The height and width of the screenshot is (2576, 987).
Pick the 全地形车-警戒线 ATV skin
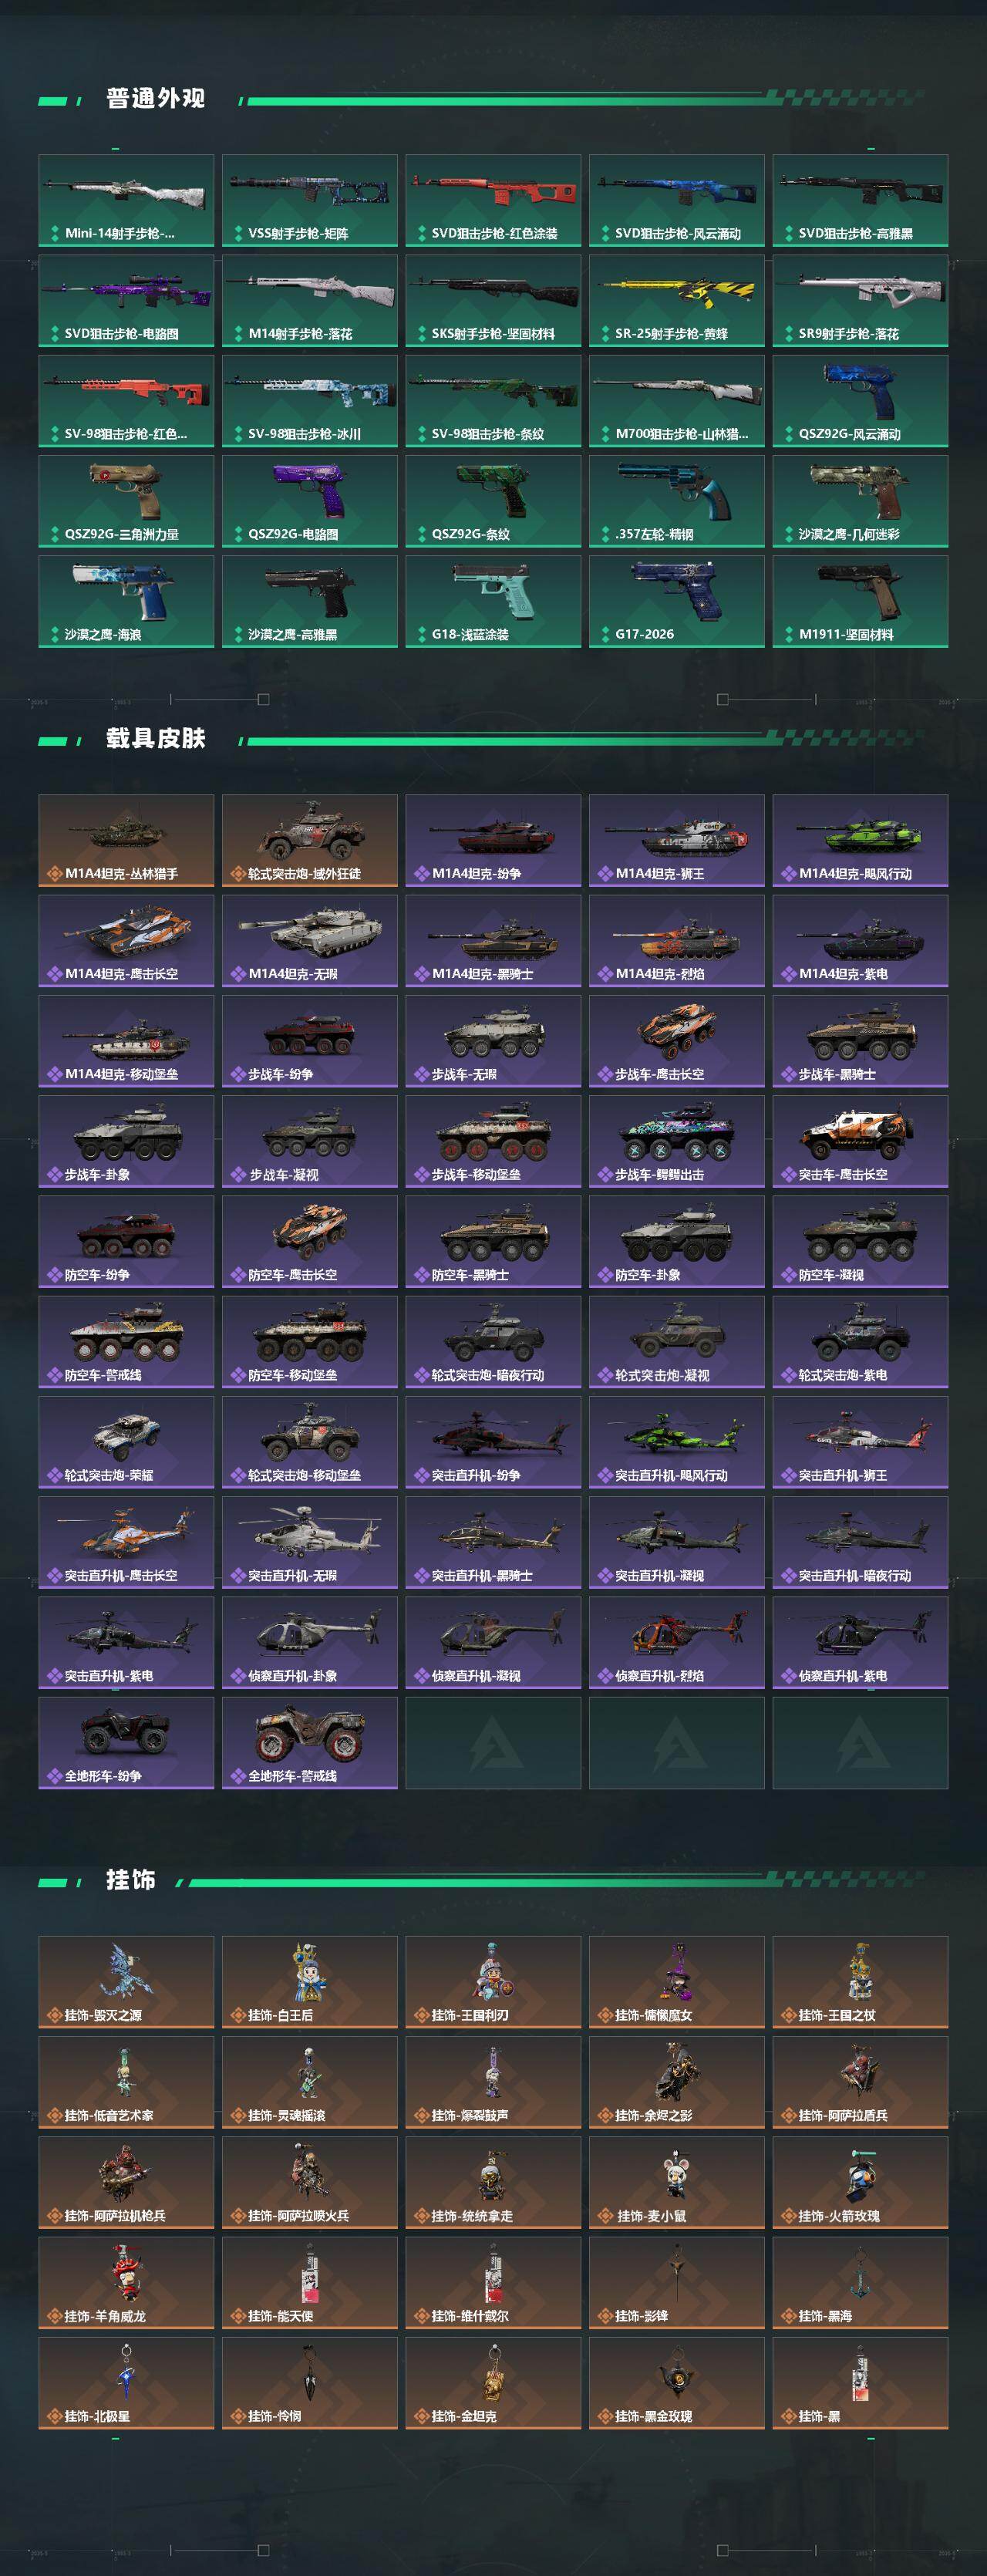point(310,1742)
